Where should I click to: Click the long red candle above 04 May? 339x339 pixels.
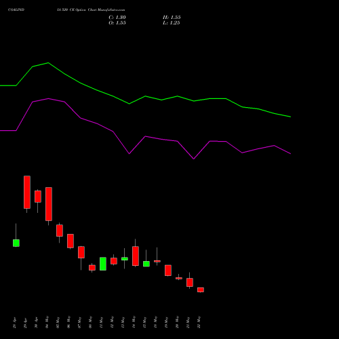click(49, 204)
